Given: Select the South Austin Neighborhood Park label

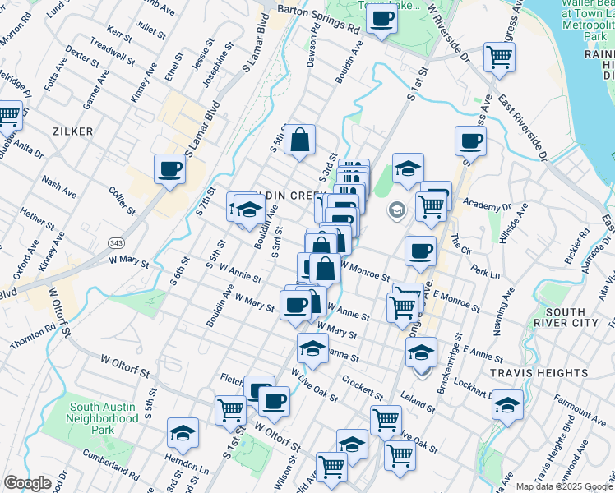Looking at the screenshot, I should 103,418.
